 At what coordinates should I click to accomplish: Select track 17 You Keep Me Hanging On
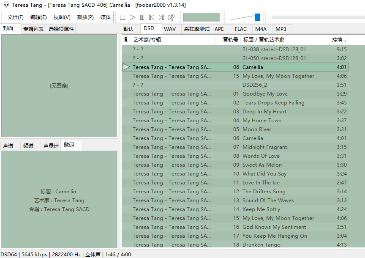click(235, 236)
